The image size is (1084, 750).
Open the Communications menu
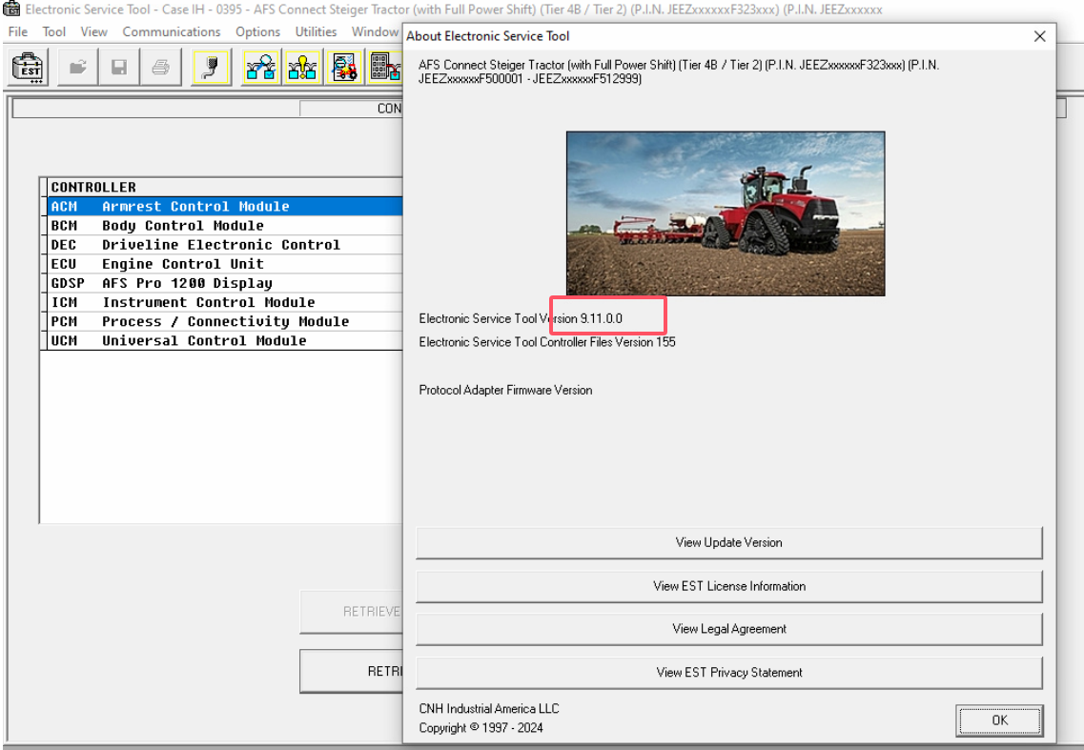[x=172, y=31]
